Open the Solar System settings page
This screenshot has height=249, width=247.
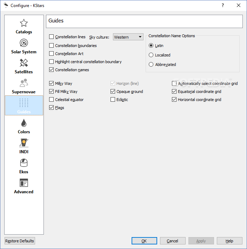[x=24, y=46]
